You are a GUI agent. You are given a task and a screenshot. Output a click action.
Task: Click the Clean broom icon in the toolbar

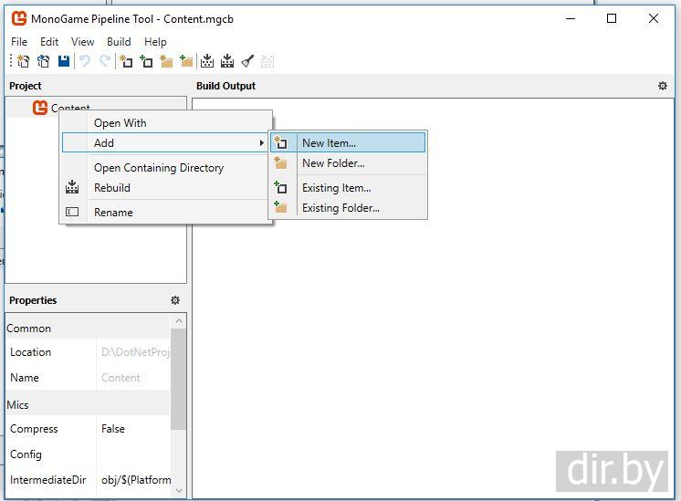tap(247, 61)
